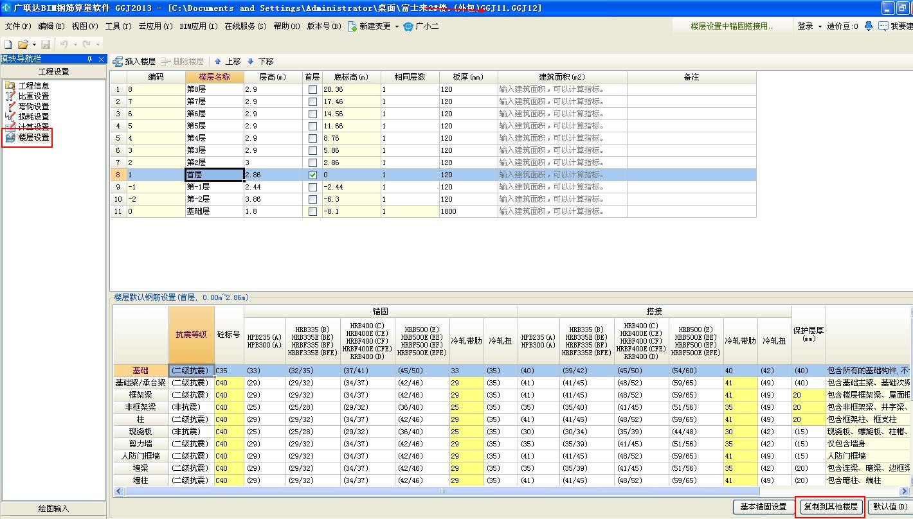Screen dimensions: 913x519
Task: Click the Save disk icon
Action: pyautogui.click(x=46, y=44)
